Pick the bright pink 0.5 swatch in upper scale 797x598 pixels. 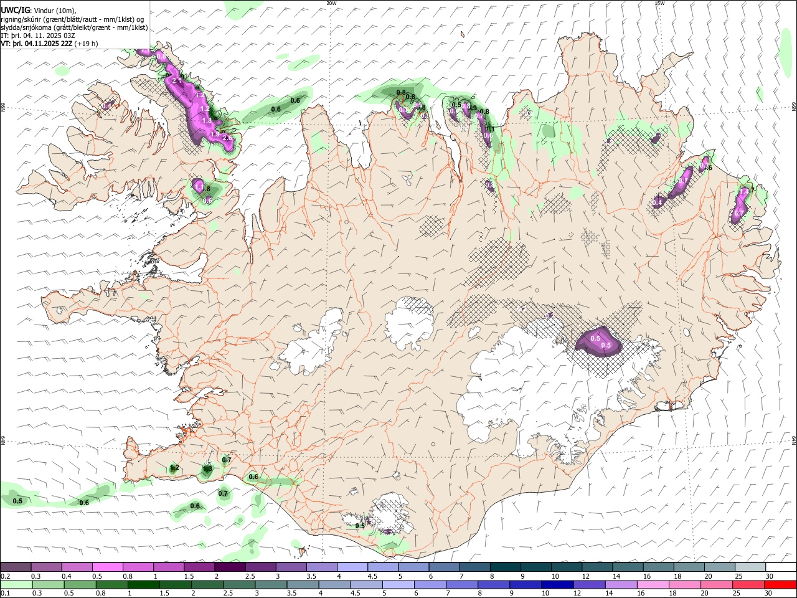107,567
